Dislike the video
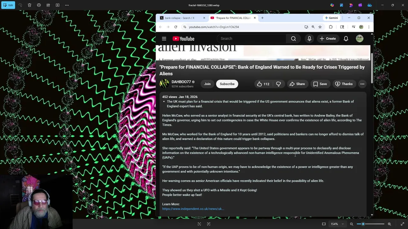 pos(279,84)
